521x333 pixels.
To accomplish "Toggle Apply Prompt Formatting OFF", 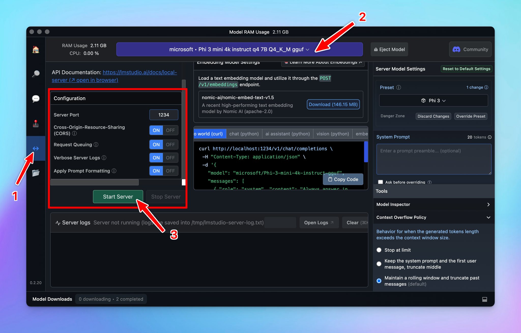I will point(170,171).
